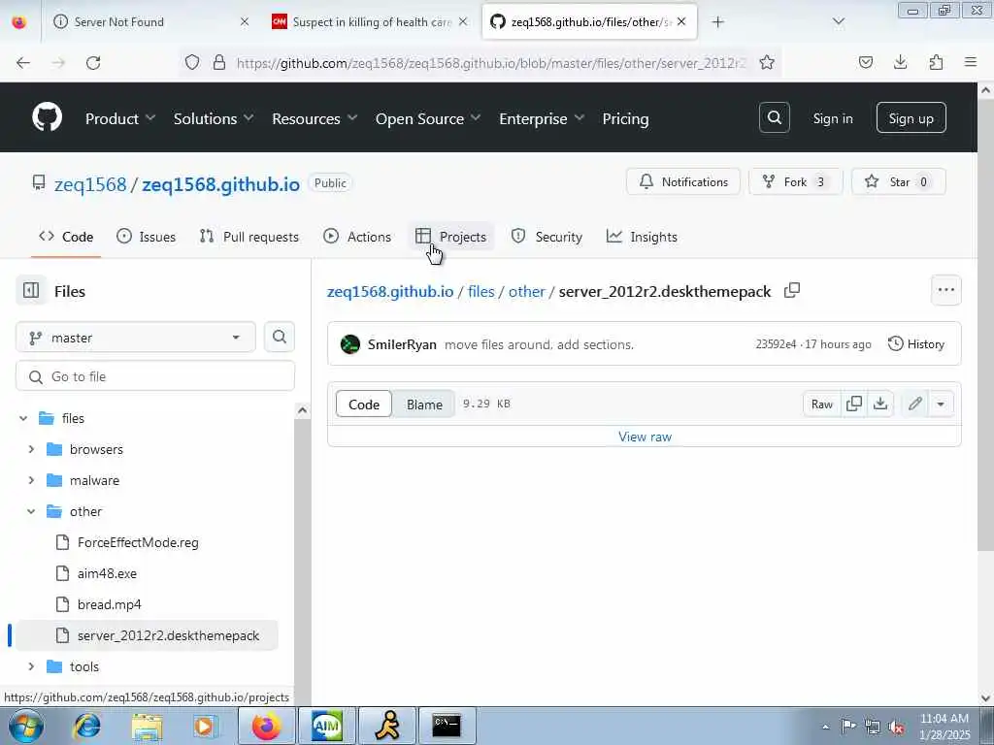Expand the Resources menu
Screen dimensions: 994x745
tap(315, 118)
